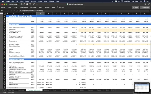Click the Home icon in the title bar toolbar
Screen dimensions: 151x94
[x=22, y=4]
